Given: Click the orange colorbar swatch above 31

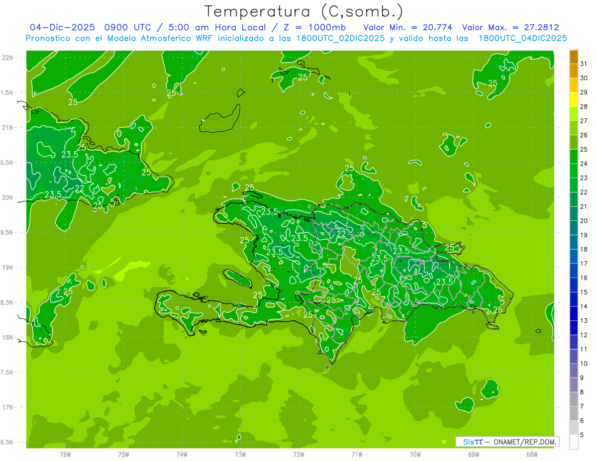Looking at the screenshot, I should (574, 57).
